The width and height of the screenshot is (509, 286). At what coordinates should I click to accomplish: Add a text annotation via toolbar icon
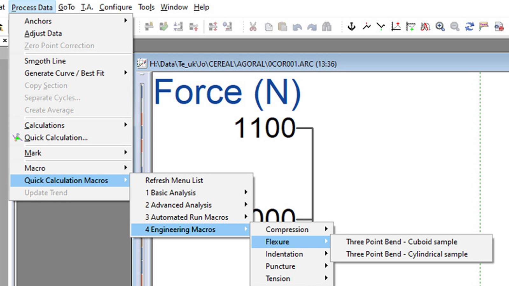484,27
